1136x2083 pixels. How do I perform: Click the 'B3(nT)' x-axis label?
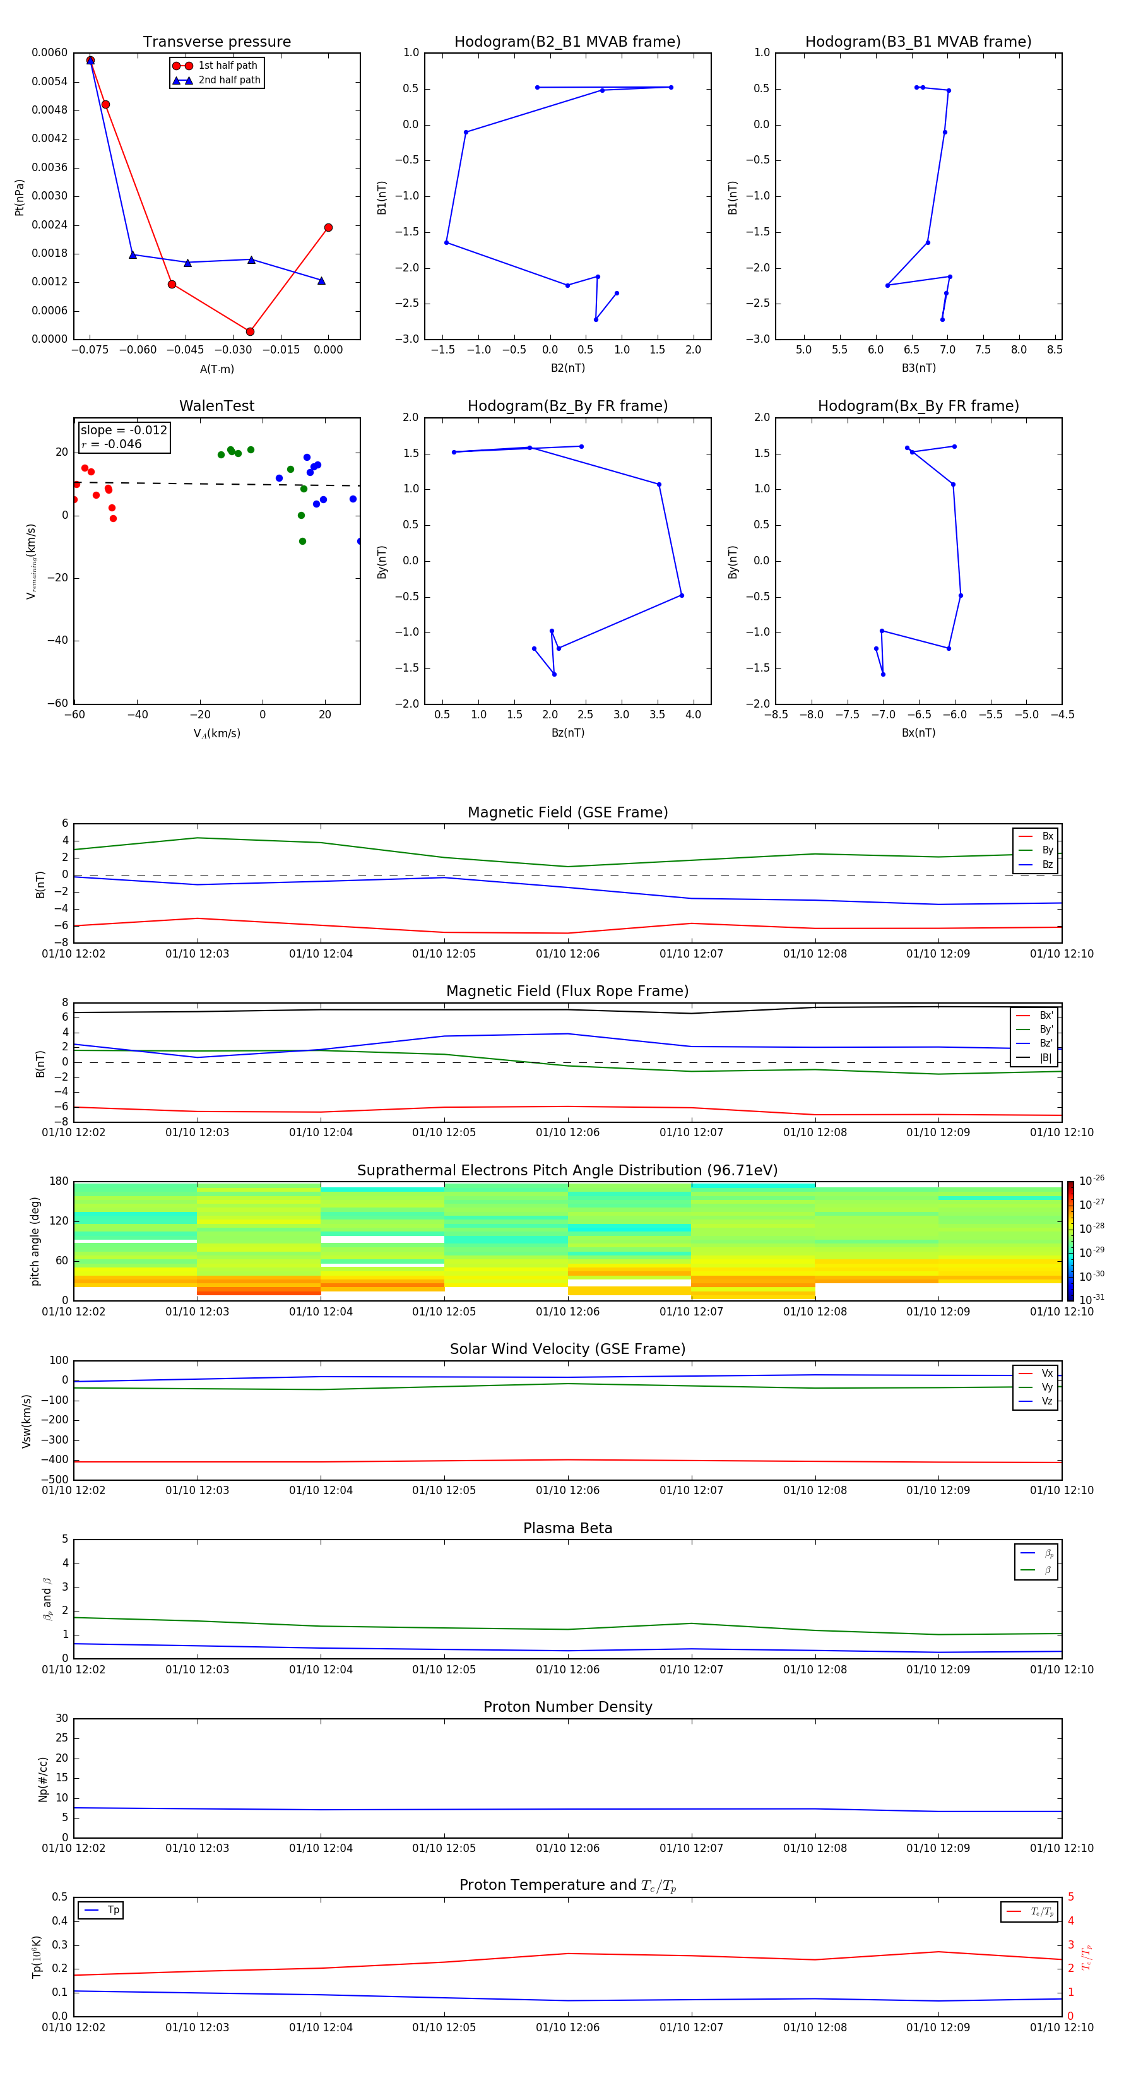pos(918,368)
